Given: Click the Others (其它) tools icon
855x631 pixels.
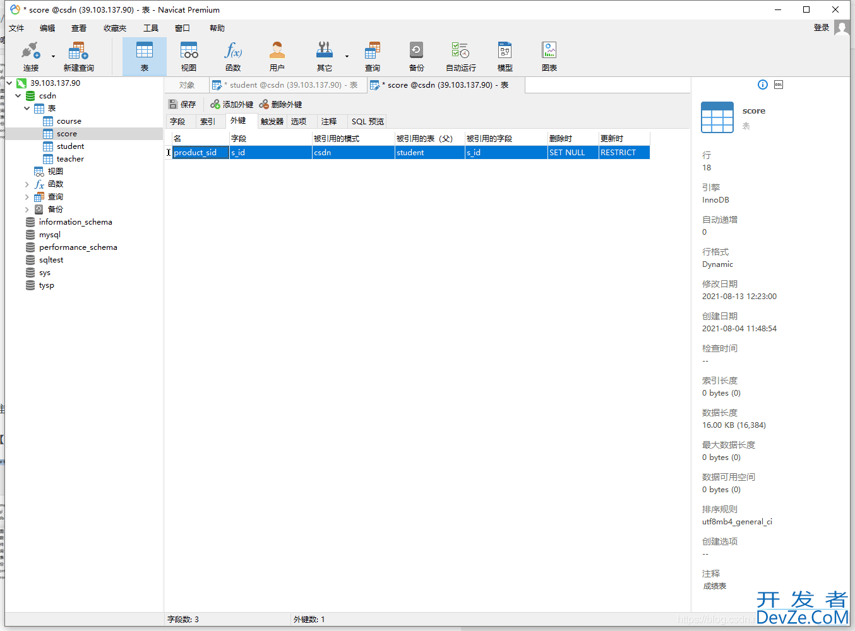Looking at the screenshot, I should [x=325, y=56].
